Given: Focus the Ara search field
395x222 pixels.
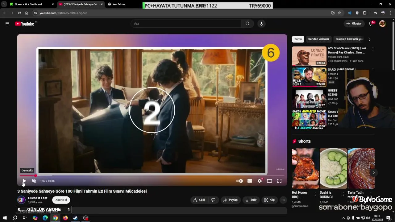Looking at the screenshot, I should [186, 24].
